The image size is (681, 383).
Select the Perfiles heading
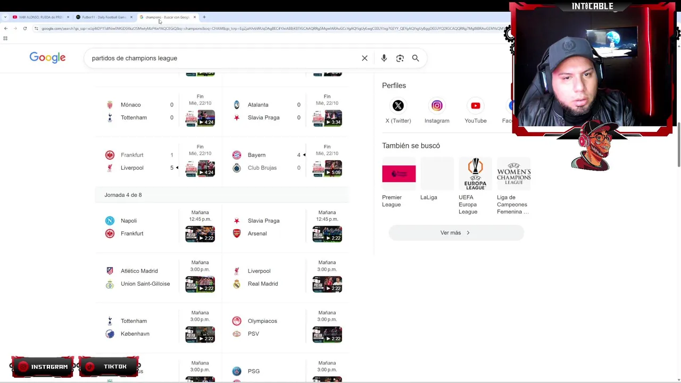[394, 85]
